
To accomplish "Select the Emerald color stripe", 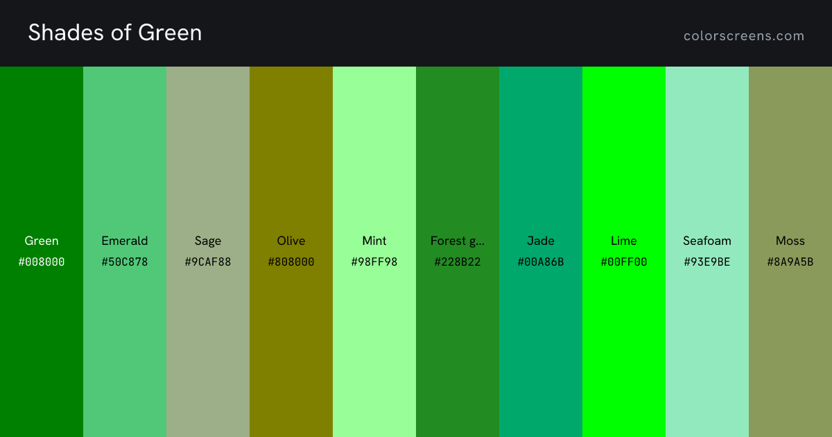I will pyautogui.click(x=125, y=252).
